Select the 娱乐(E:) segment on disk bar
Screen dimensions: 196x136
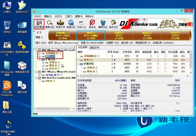[x=147, y=36]
